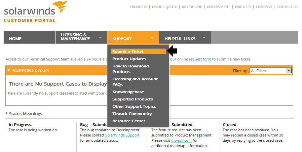Screen dimensions: 302x152
Task: Select the SUPPORT tab
Action: point(133,37)
